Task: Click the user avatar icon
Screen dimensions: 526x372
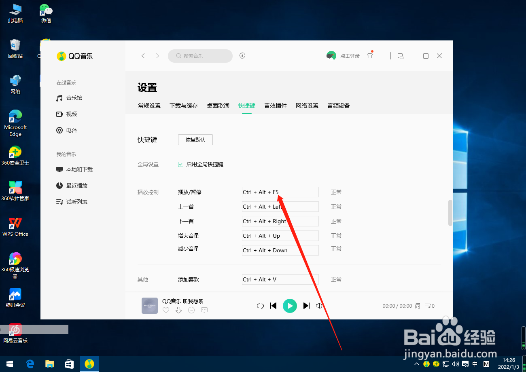Action: (x=331, y=56)
